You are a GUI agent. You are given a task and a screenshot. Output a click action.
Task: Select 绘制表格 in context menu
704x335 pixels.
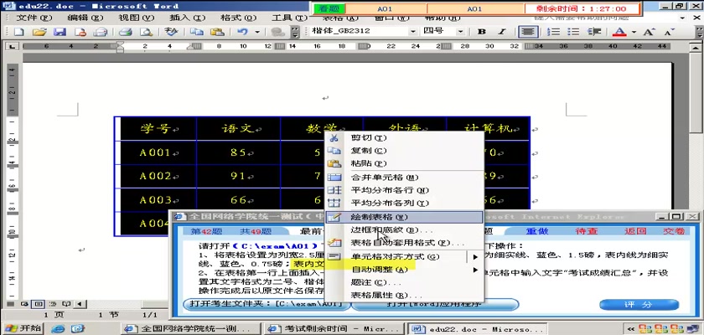point(404,217)
